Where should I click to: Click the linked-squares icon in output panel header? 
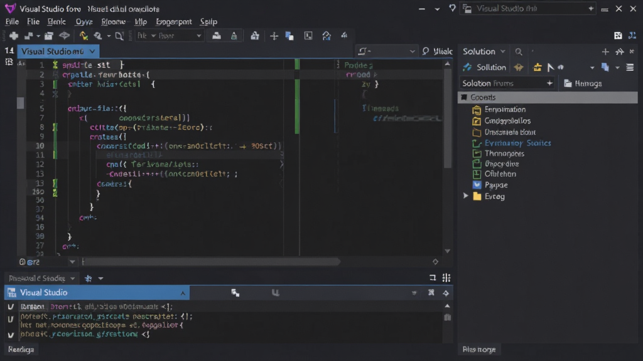click(x=235, y=293)
